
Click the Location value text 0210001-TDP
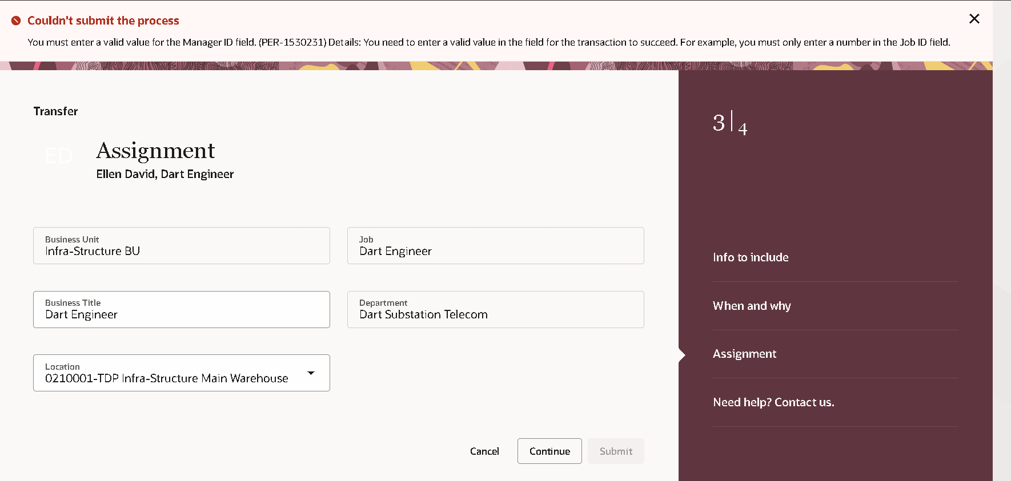point(82,378)
